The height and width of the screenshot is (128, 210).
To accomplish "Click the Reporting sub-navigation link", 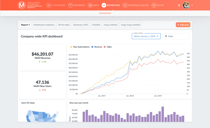I will 105,13.
